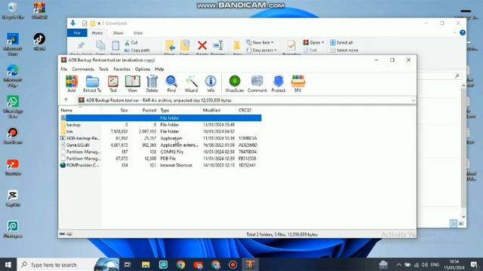The image size is (483, 271).
Task: Show hidden system tray icons
Action: point(398,264)
